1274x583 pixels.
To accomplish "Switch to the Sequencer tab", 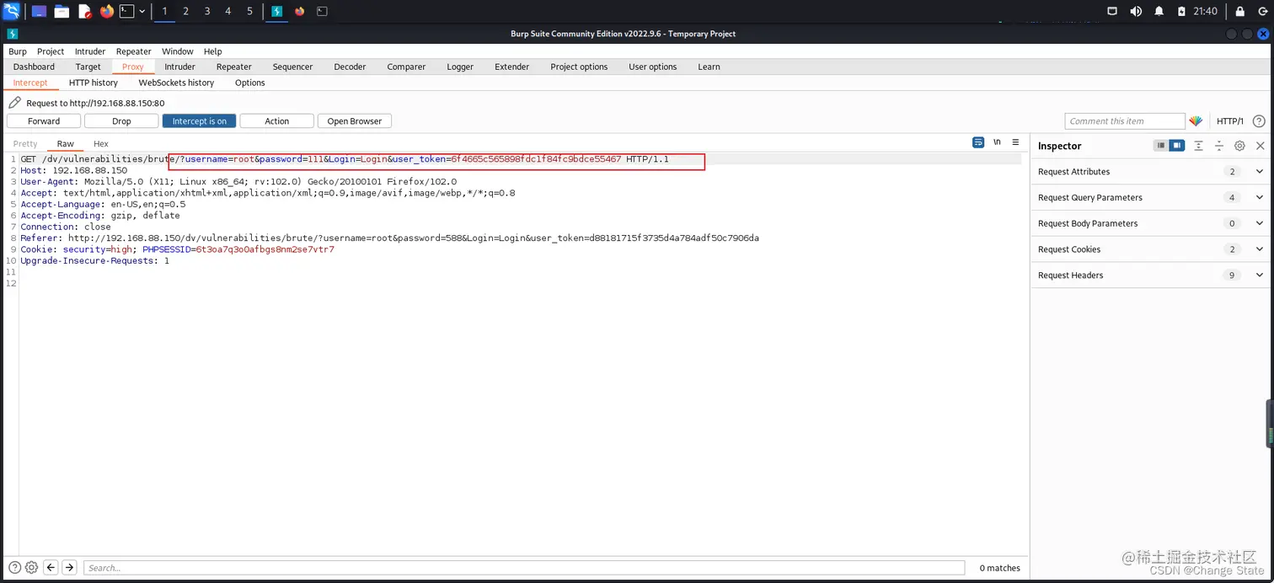I will click(x=292, y=67).
